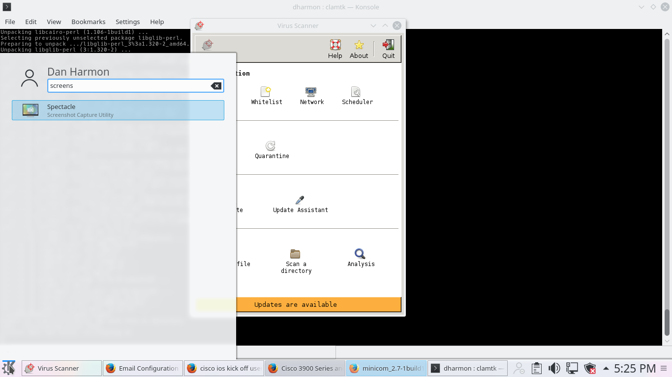
Task: Open Analysis tool
Action: pos(361,258)
